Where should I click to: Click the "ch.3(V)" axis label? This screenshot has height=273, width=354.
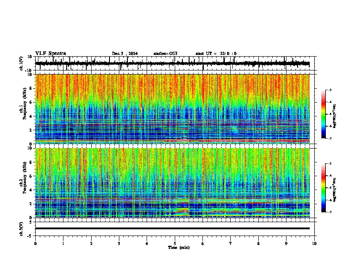(x=21, y=229)
